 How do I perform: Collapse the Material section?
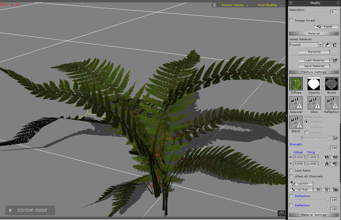point(337,33)
